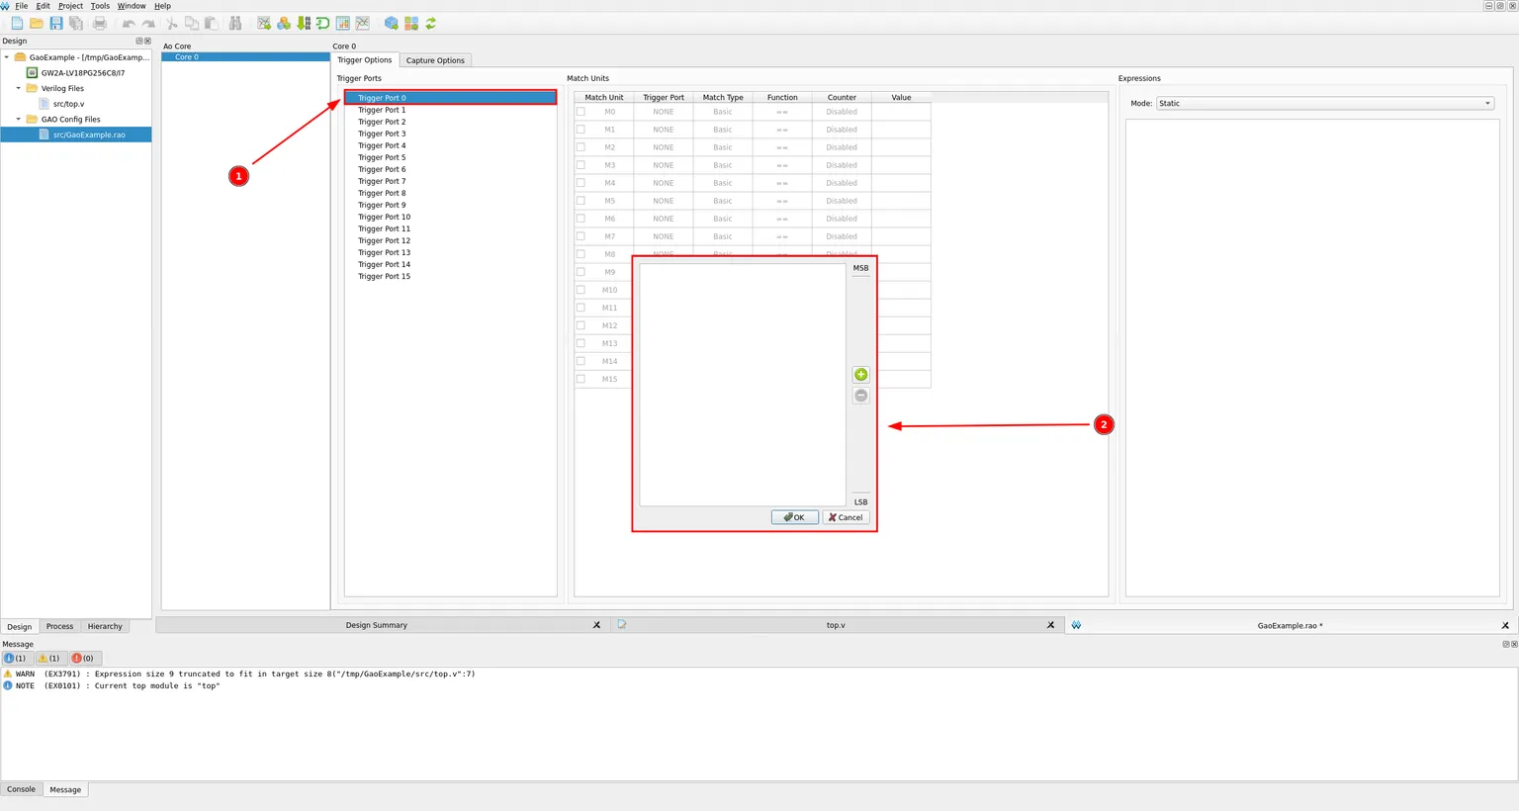
Task: Click the green refresh arrows toolbar icon
Action: [x=431, y=23]
